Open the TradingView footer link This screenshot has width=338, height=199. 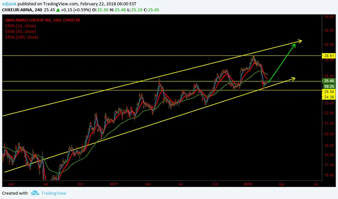click(x=54, y=193)
